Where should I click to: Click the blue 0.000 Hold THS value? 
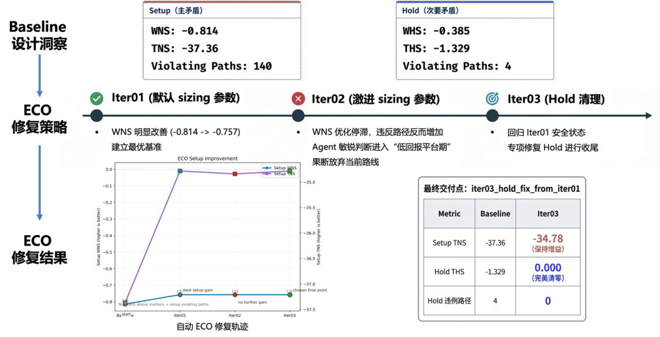point(548,268)
